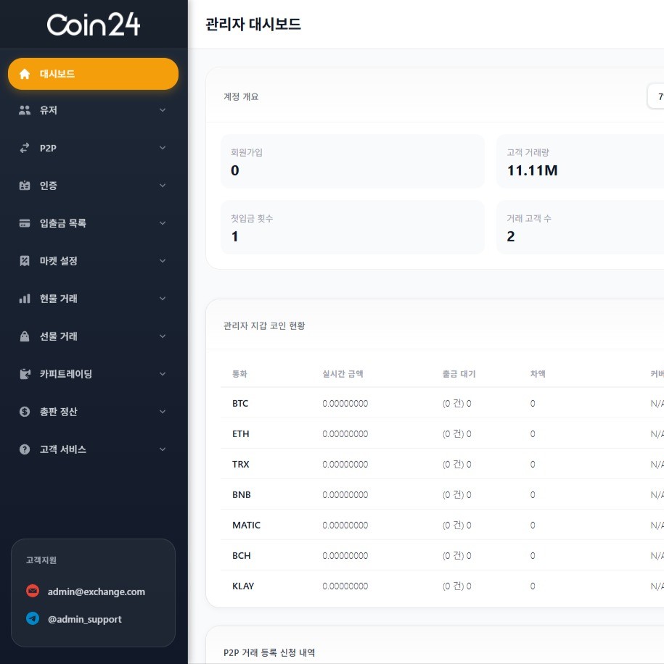Select the 고객 서비스 menu item
The height and width of the screenshot is (664, 664).
point(93,449)
